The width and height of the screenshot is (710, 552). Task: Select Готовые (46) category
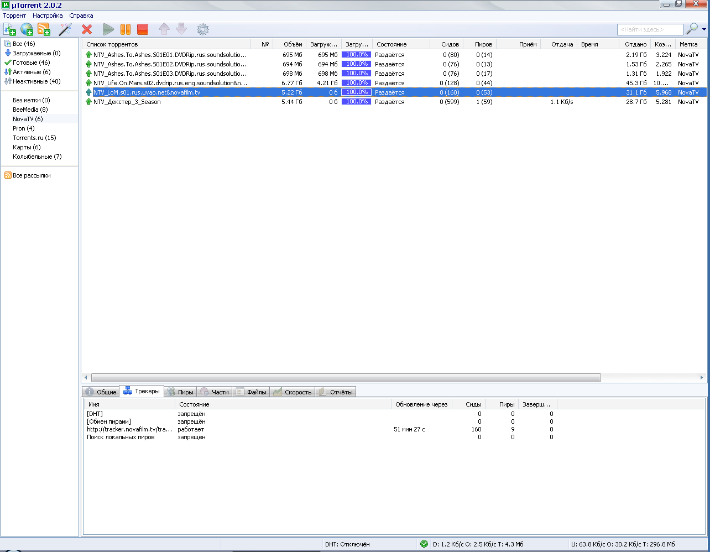(32, 63)
